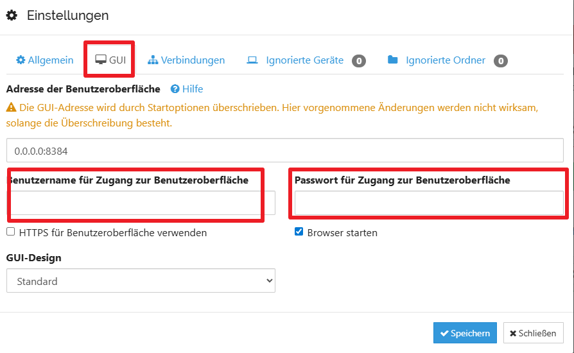Focus the Passwort input field
This screenshot has height=353, width=574.
(x=429, y=203)
